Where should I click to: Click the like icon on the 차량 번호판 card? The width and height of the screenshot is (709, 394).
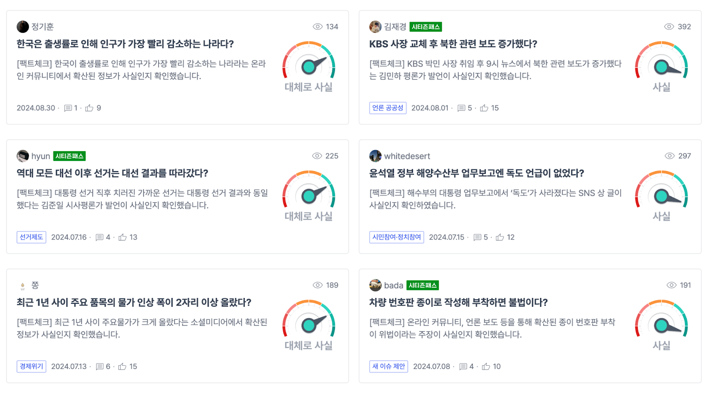(x=486, y=367)
